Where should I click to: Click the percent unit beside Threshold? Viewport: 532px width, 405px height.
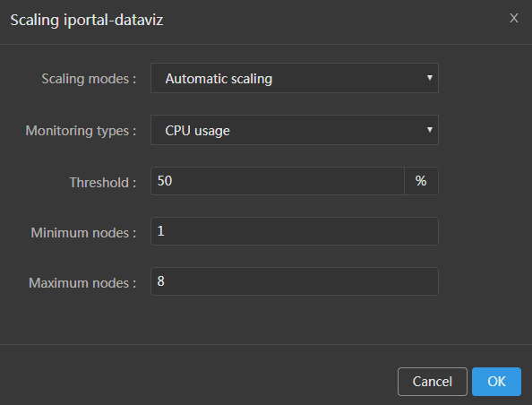(x=421, y=181)
